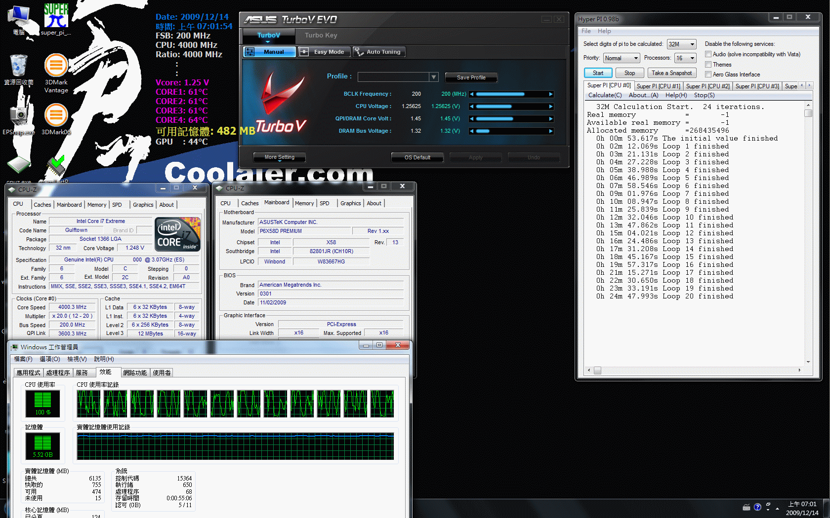
Task: Open the Memory tab in CPU-Z Mainboard window
Action: pyautogui.click(x=304, y=203)
